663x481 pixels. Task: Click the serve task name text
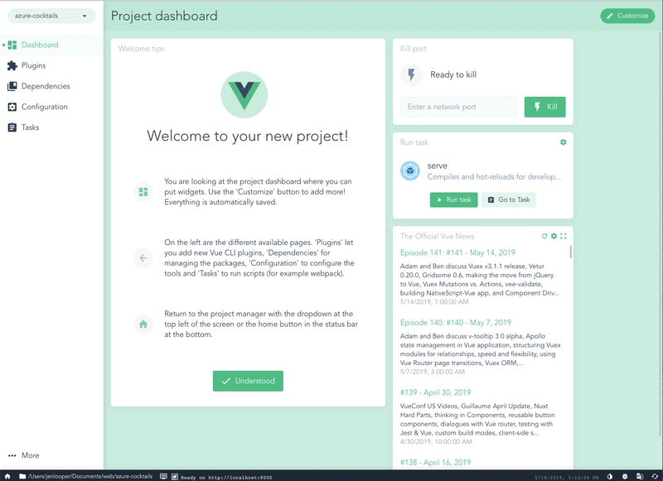(x=438, y=166)
